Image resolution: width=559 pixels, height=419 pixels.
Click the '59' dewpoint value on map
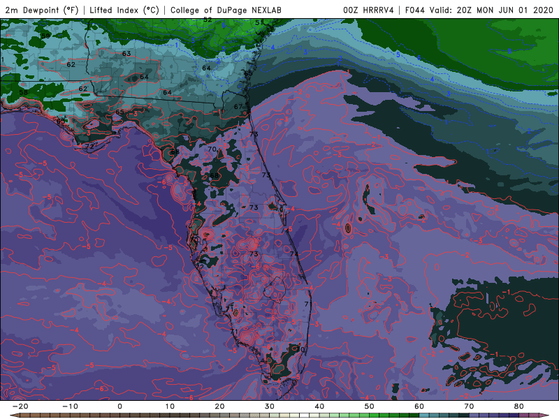pos(45,36)
